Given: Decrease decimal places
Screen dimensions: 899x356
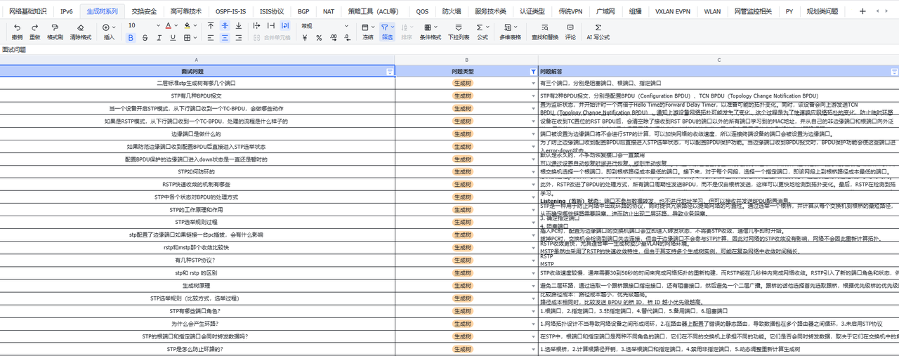Looking at the screenshot, I should 346,38.
